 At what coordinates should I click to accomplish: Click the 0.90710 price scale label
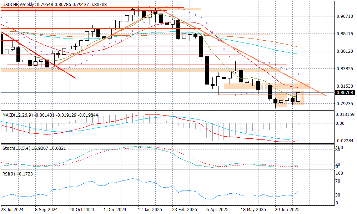point(345,16)
